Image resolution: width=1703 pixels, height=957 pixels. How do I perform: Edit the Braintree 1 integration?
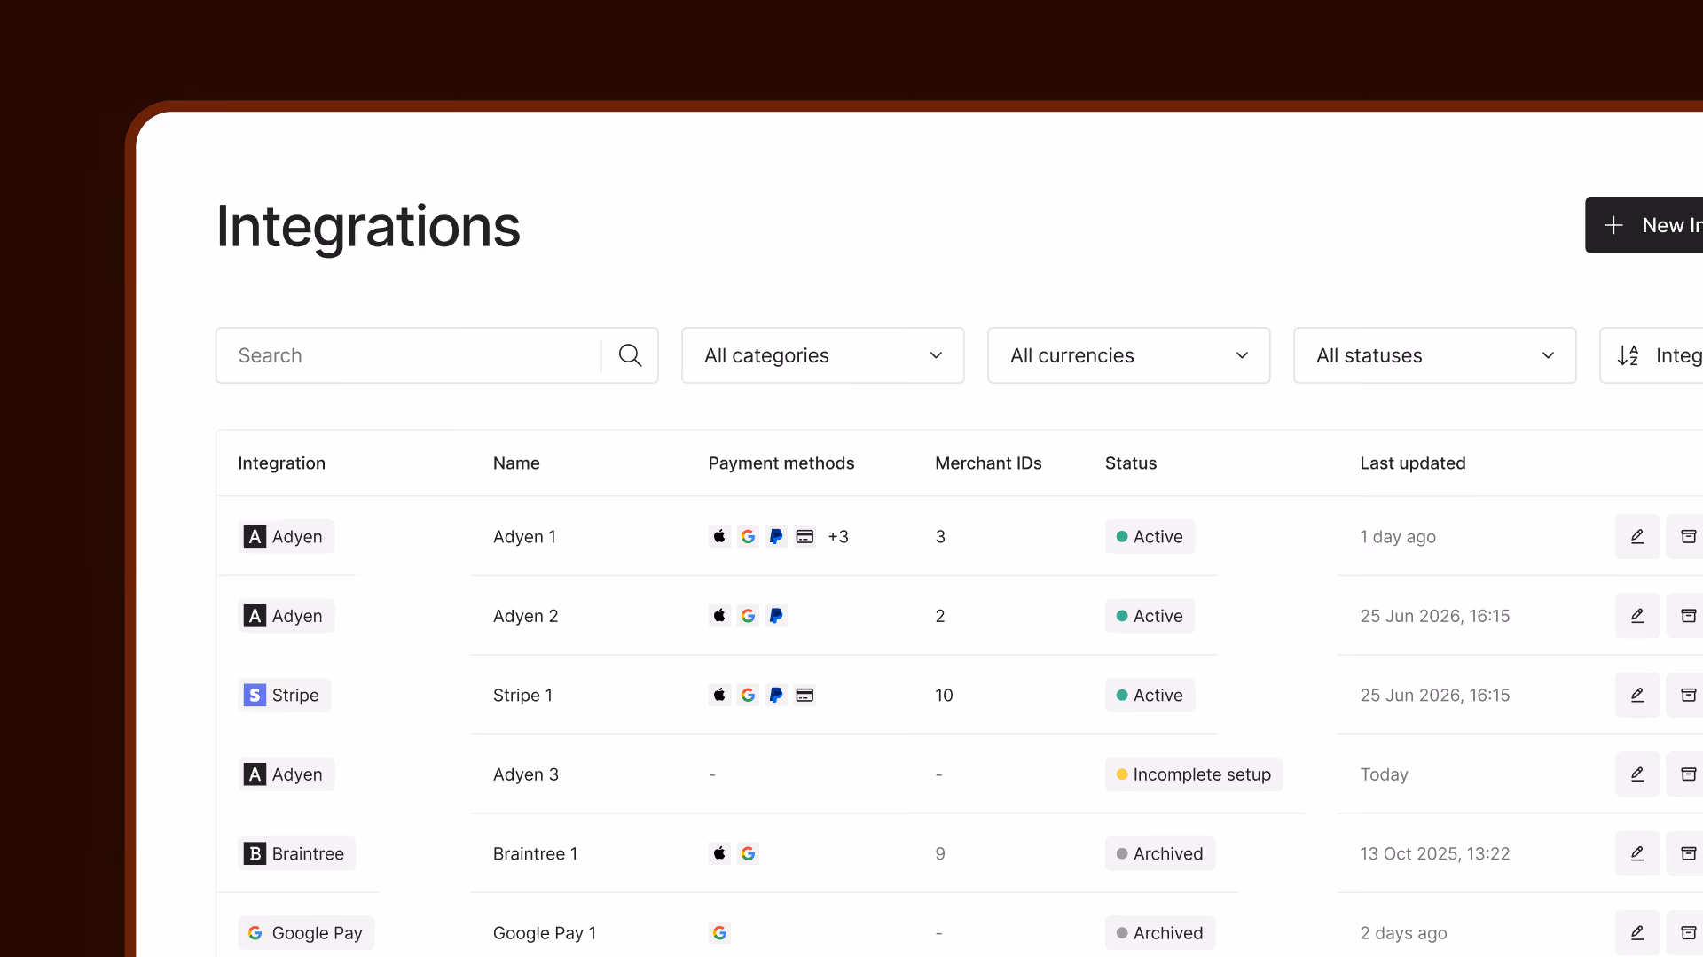pos(1637,853)
